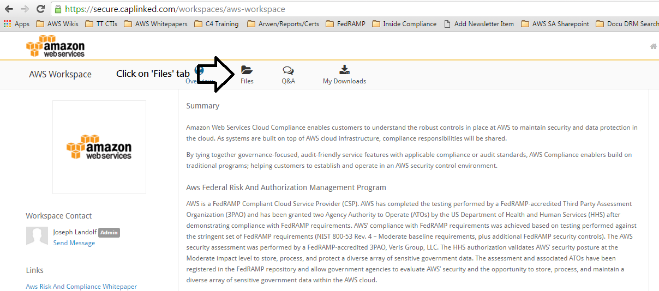Screen dimensions: 659x291
Task: Click the Summary heading
Action: (203, 106)
